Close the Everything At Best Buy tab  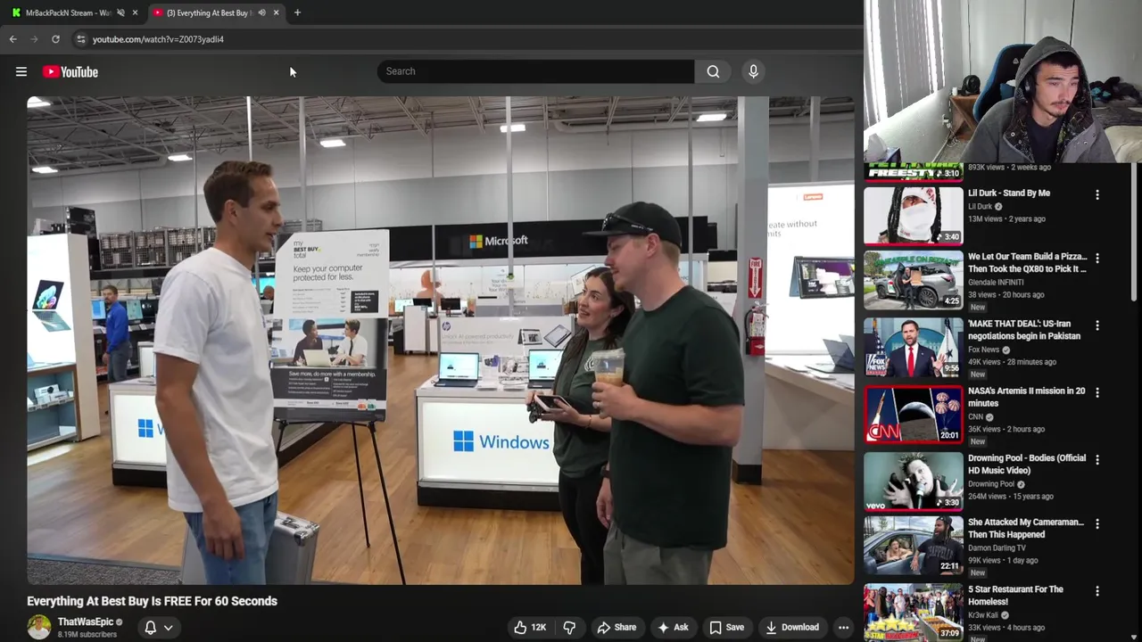pos(276,12)
